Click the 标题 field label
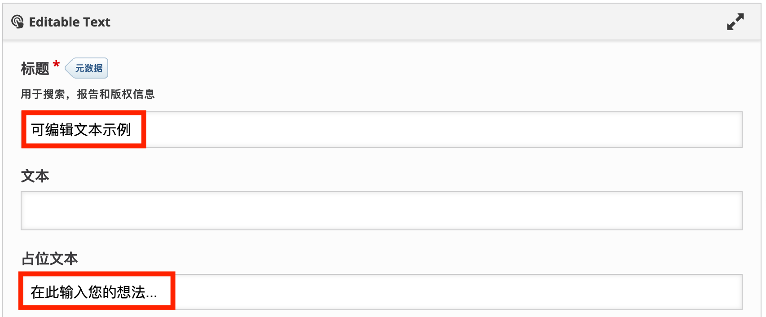766x317 pixels. (x=35, y=69)
